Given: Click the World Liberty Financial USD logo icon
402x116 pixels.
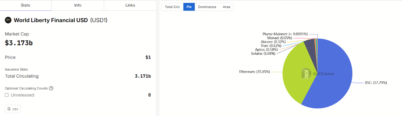Looking at the screenshot, I should [x=8, y=20].
